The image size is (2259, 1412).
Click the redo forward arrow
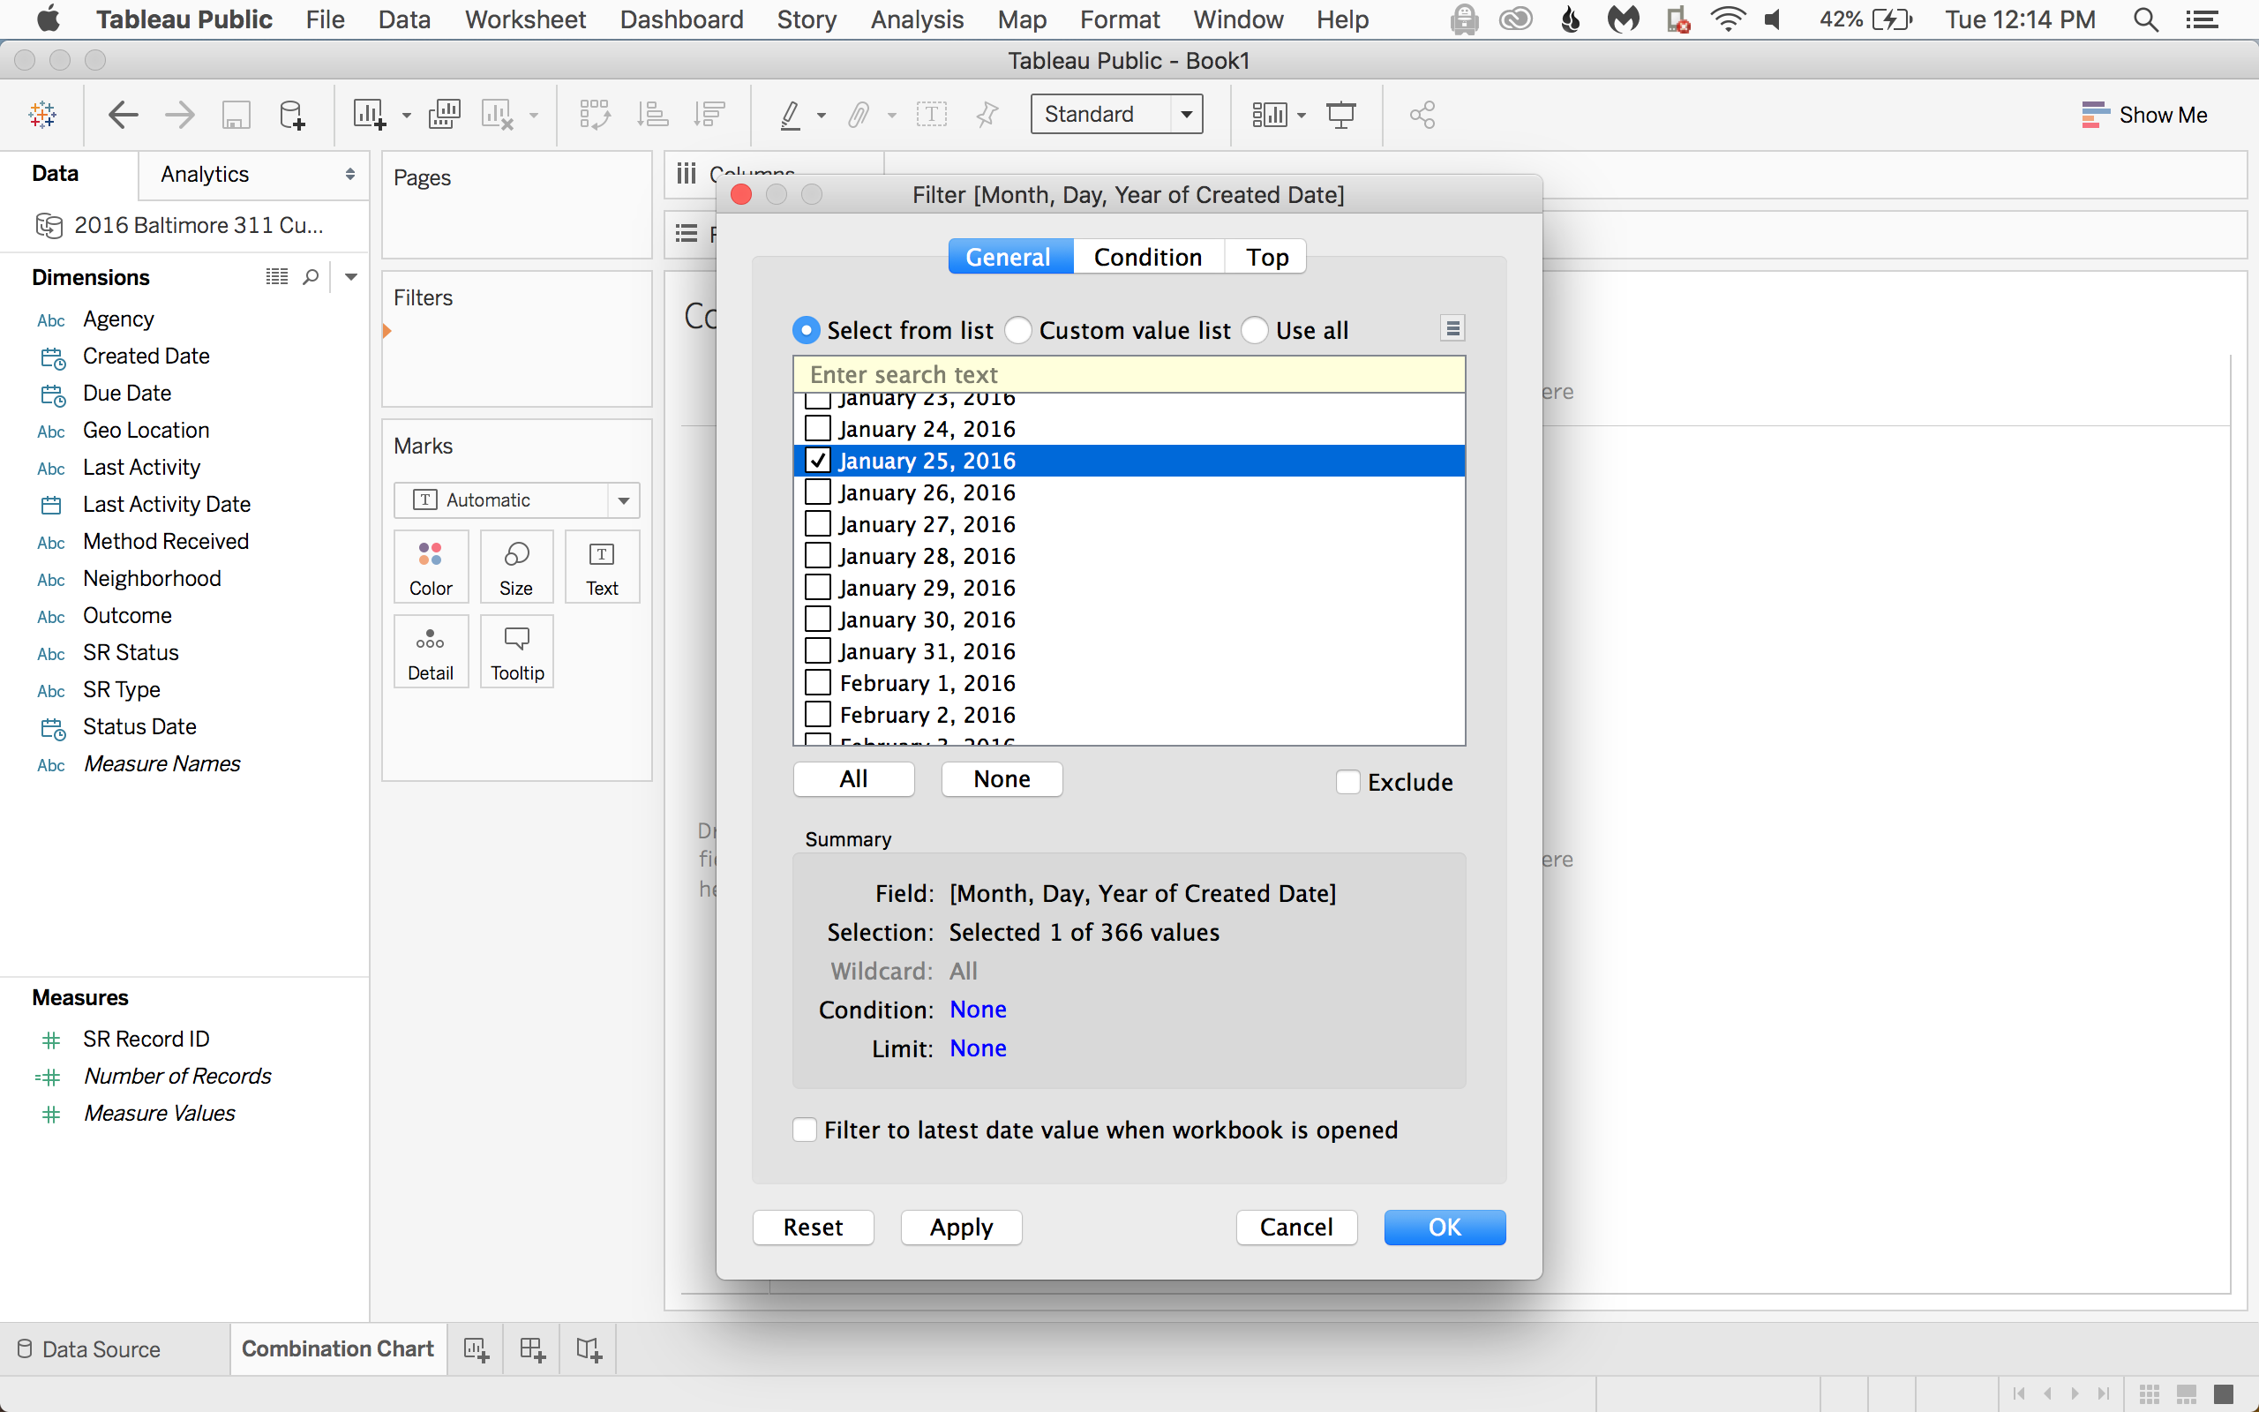[179, 115]
